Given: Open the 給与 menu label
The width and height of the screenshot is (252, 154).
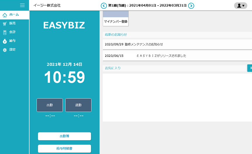Looking at the screenshot, I should 13,41.
